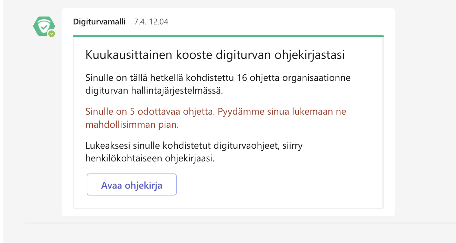Image resolution: width=456 pixels, height=243 pixels.
Task: Click the green accent bar atop the card
Action: (228, 36)
